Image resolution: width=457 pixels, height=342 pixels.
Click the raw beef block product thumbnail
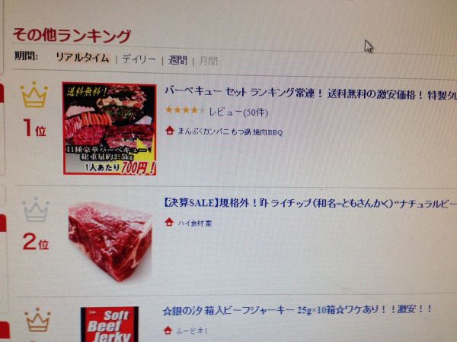tap(110, 241)
